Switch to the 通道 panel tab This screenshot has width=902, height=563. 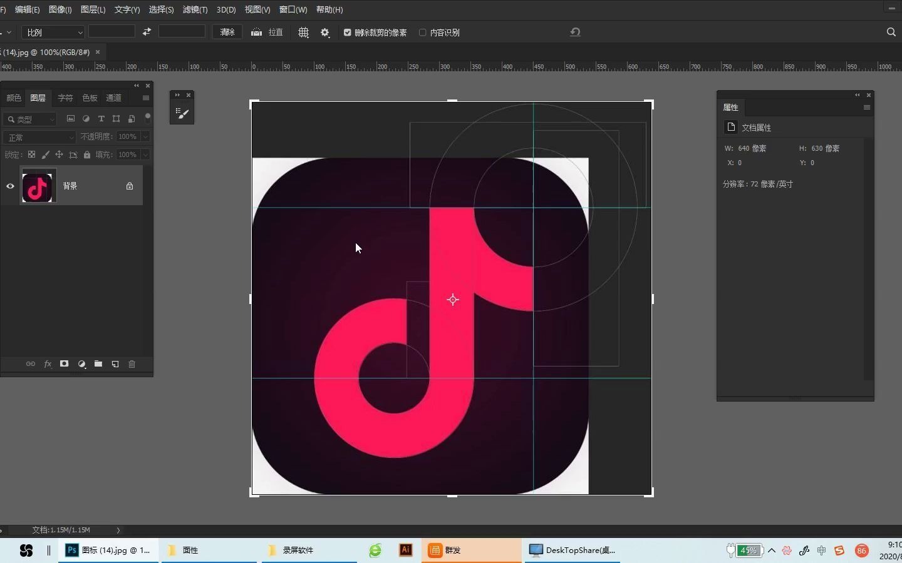pos(113,98)
